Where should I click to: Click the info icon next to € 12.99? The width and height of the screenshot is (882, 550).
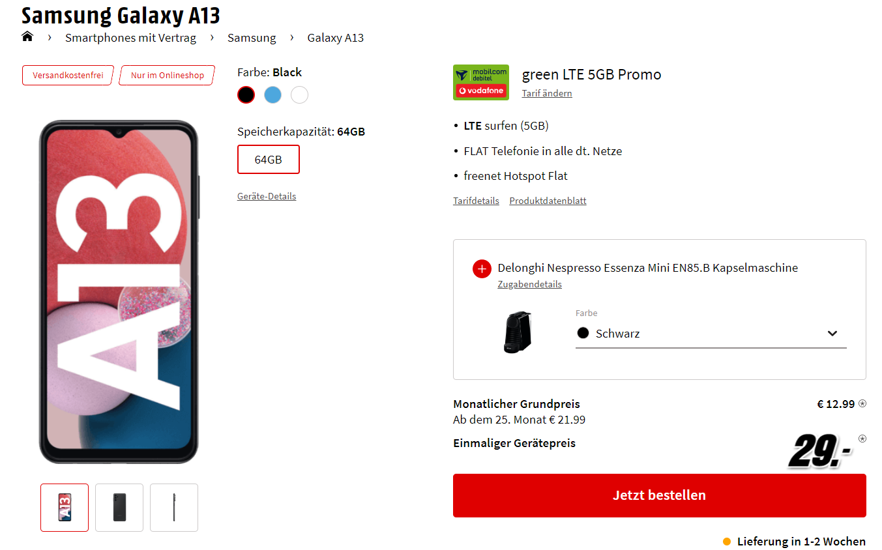coord(862,403)
